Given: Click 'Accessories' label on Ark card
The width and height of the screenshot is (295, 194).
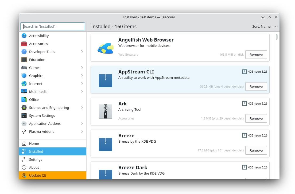Looking at the screenshot, I should (x=126, y=118).
